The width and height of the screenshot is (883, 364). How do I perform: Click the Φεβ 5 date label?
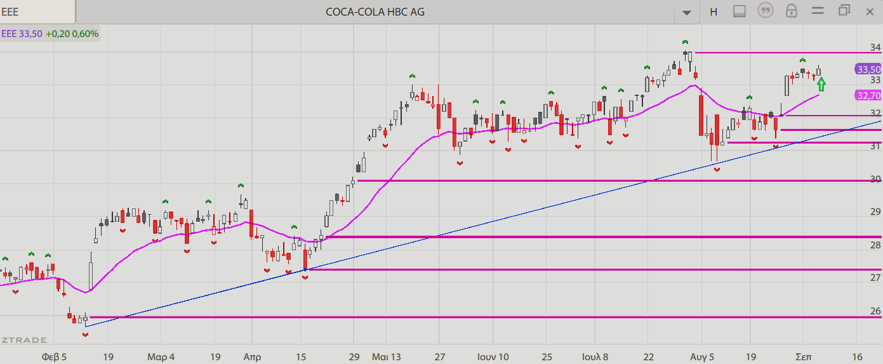tap(53, 357)
